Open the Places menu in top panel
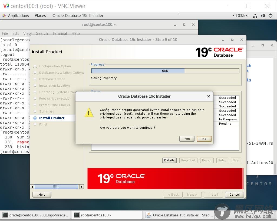Viewport: 277px width, 221px height. [x=40, y=16]
